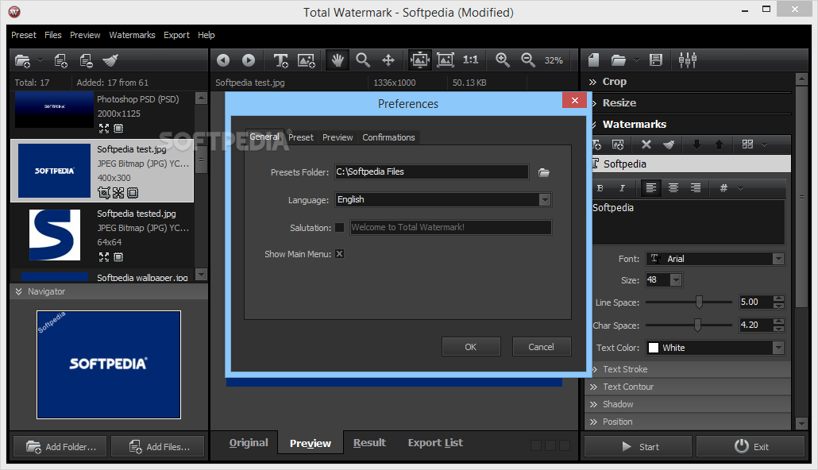Switch to the Preset tab in Preferences
818x470 pixels.
[301, 137]
